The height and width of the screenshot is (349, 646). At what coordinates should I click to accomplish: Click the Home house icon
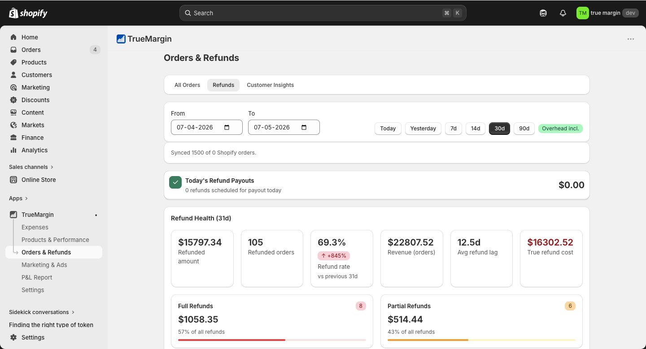point(13,37)
